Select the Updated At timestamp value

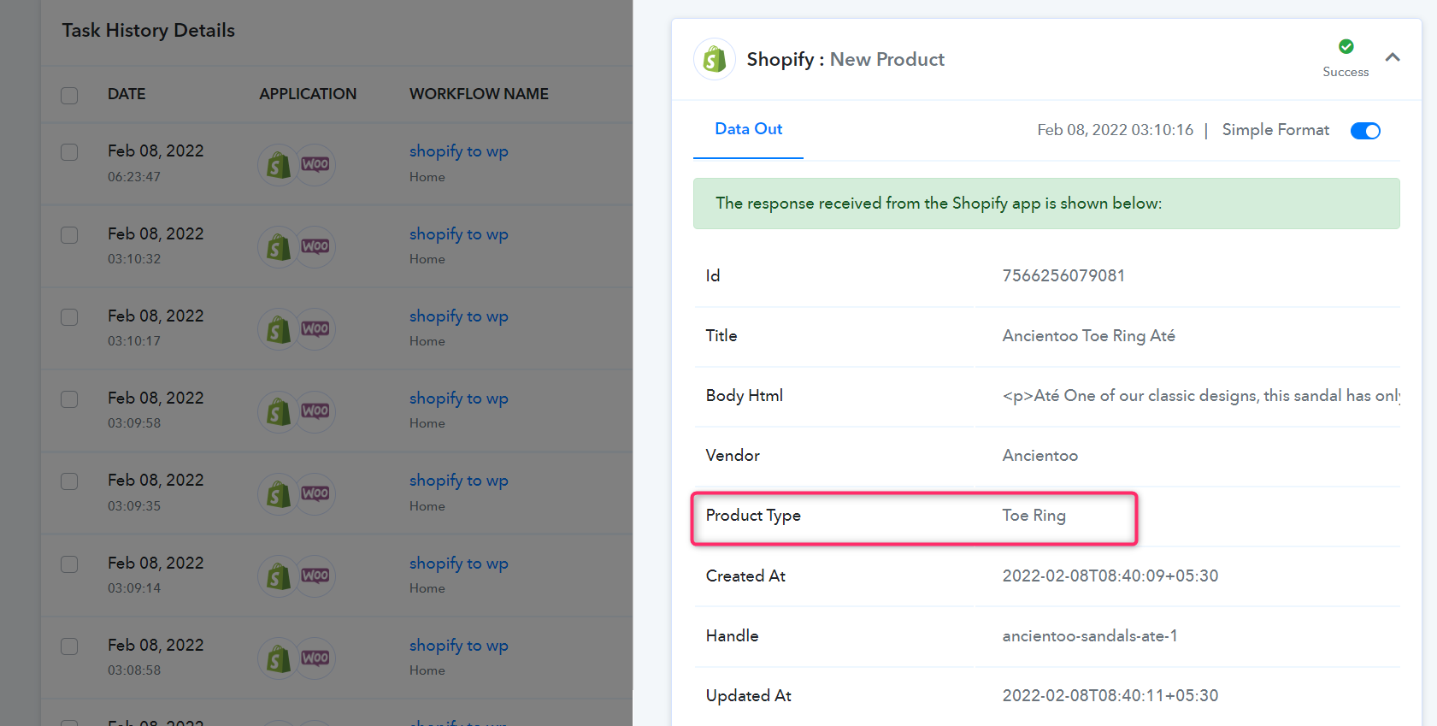tap(1110, 695)
